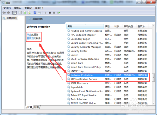Sort by the 启动类型 column header

[x=129, y=26]
